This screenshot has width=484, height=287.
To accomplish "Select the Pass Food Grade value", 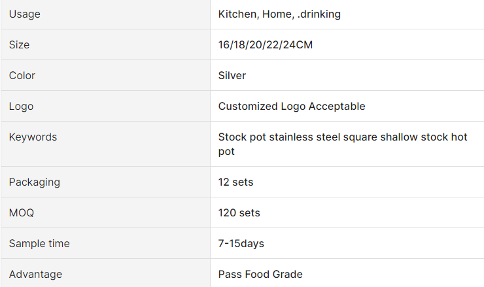I will [x=260, y=274].
